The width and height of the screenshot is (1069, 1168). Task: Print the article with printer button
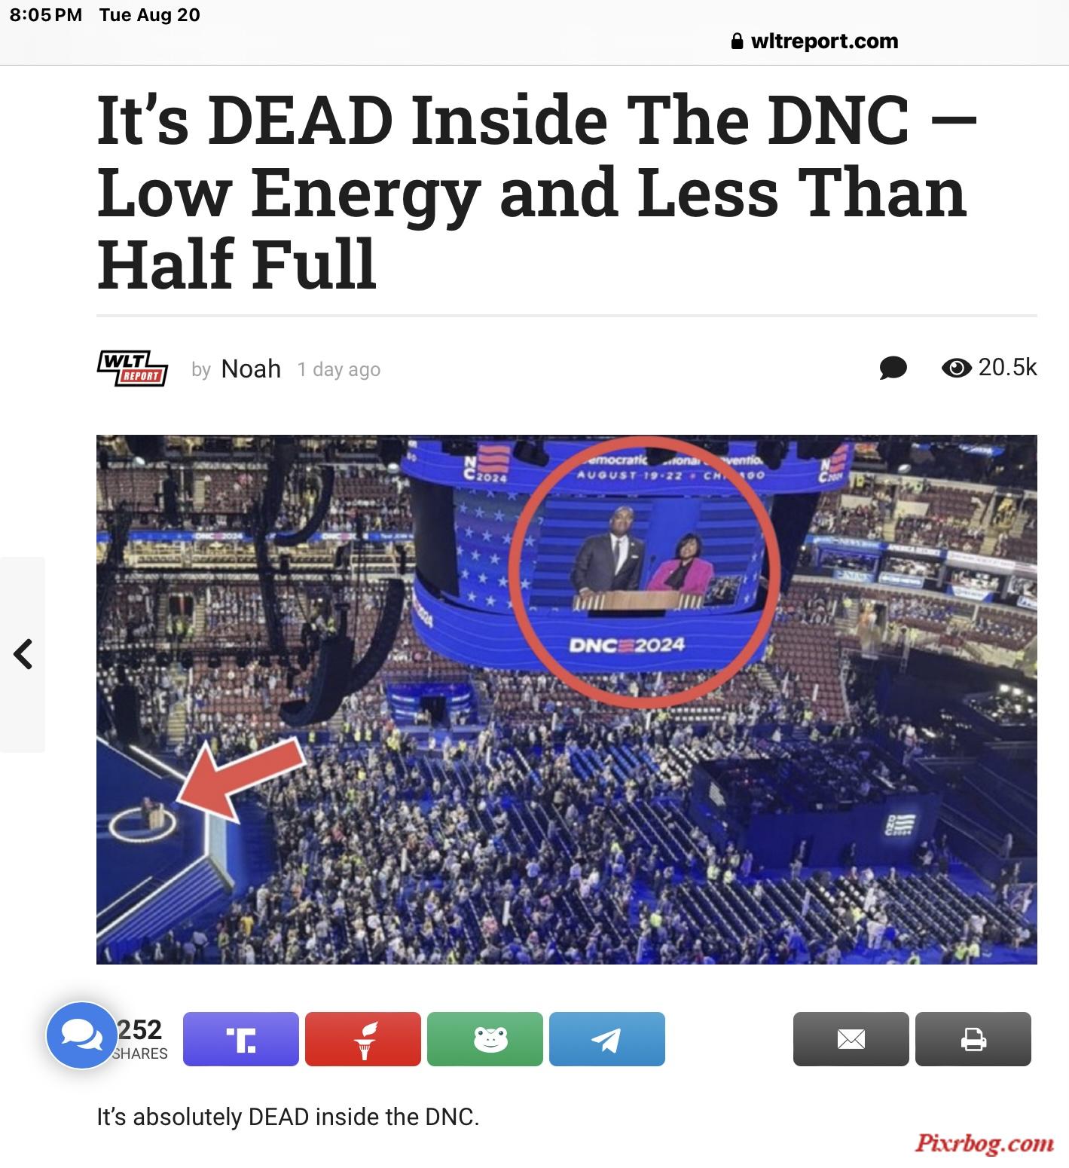coord(973,1039)
